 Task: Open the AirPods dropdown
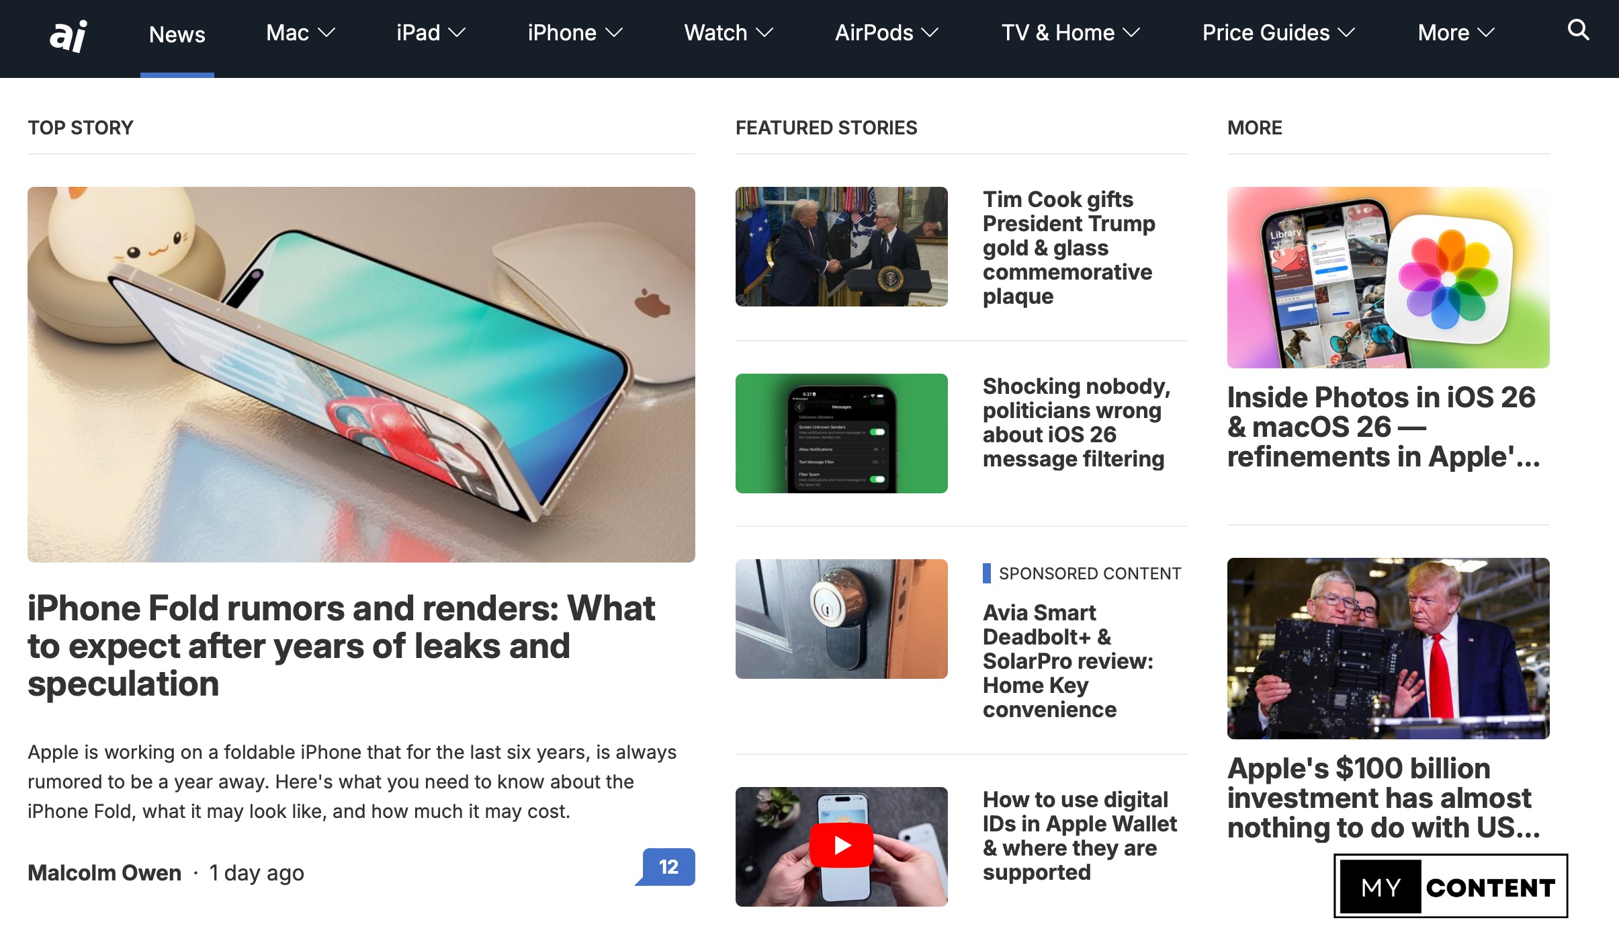click(x=886, y=33)
